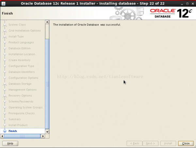This screenshot has height=148, width=196.
Task: Click the Finish step bullet icon
Action: coord(5,131)
